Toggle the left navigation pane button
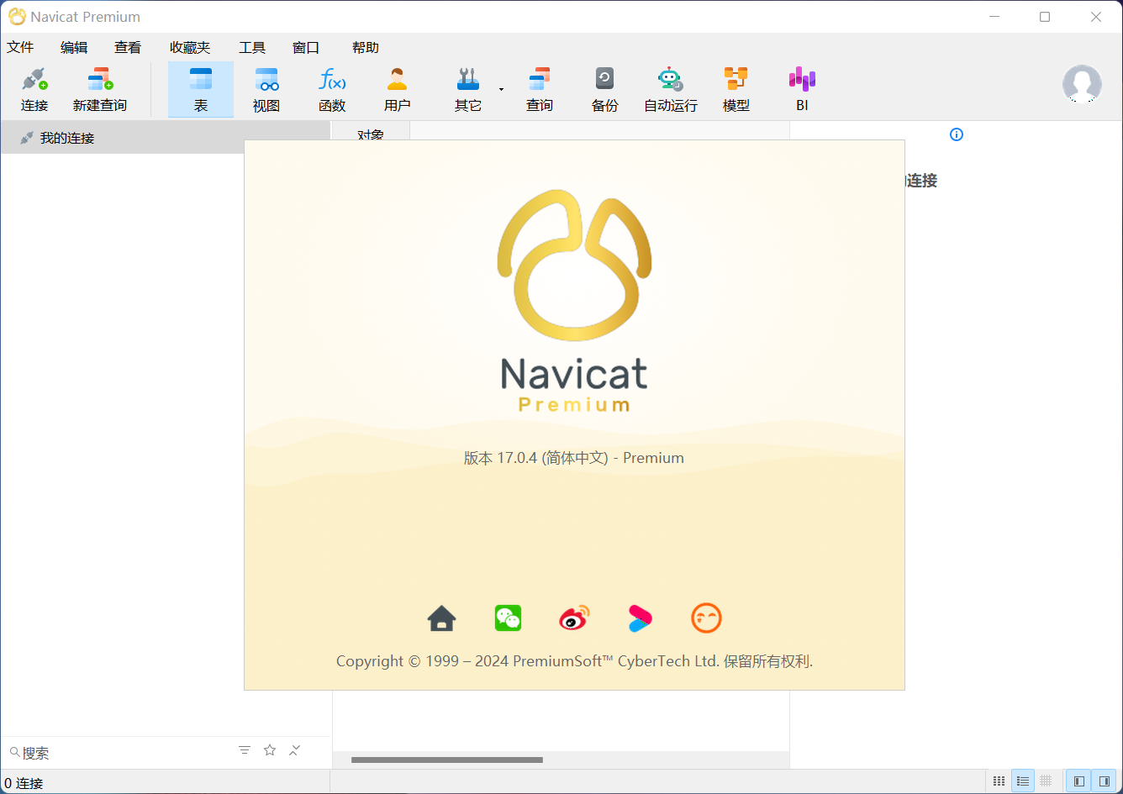Screen dimensions: 1123x794 [1079, 781]
